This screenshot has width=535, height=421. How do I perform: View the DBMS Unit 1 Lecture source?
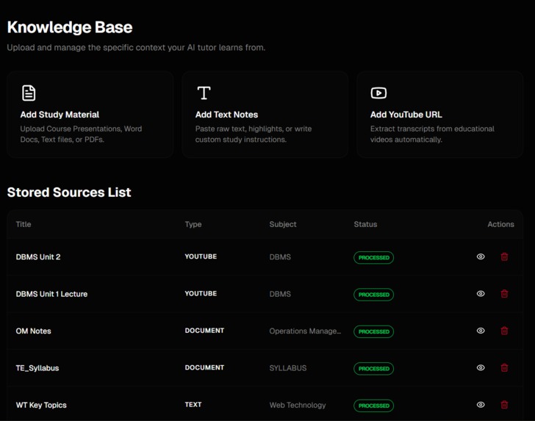[x=481, y=293]
